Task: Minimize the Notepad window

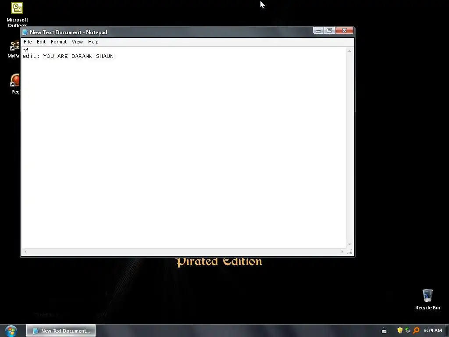Action: [x=318, y=30]
